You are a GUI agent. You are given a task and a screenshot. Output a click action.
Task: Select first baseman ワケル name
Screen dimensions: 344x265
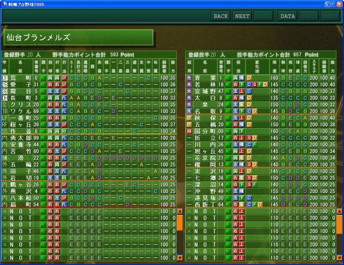click(20, 111)
